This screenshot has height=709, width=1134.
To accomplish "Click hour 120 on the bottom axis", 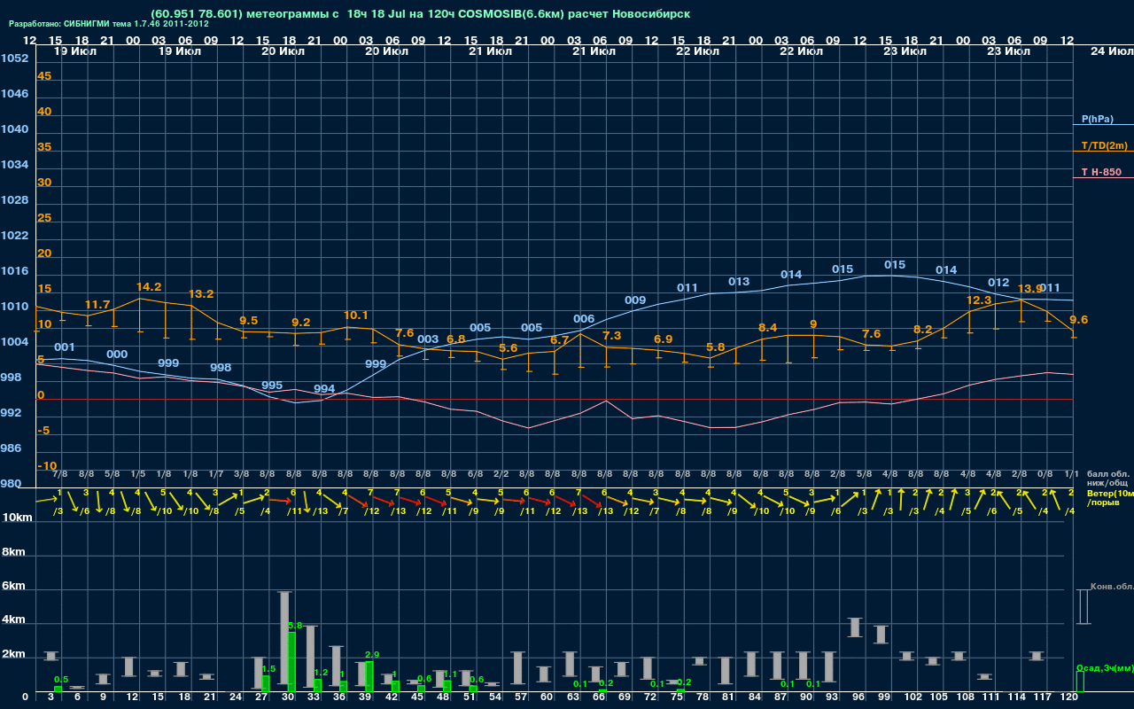I will tap(1068, 697).
